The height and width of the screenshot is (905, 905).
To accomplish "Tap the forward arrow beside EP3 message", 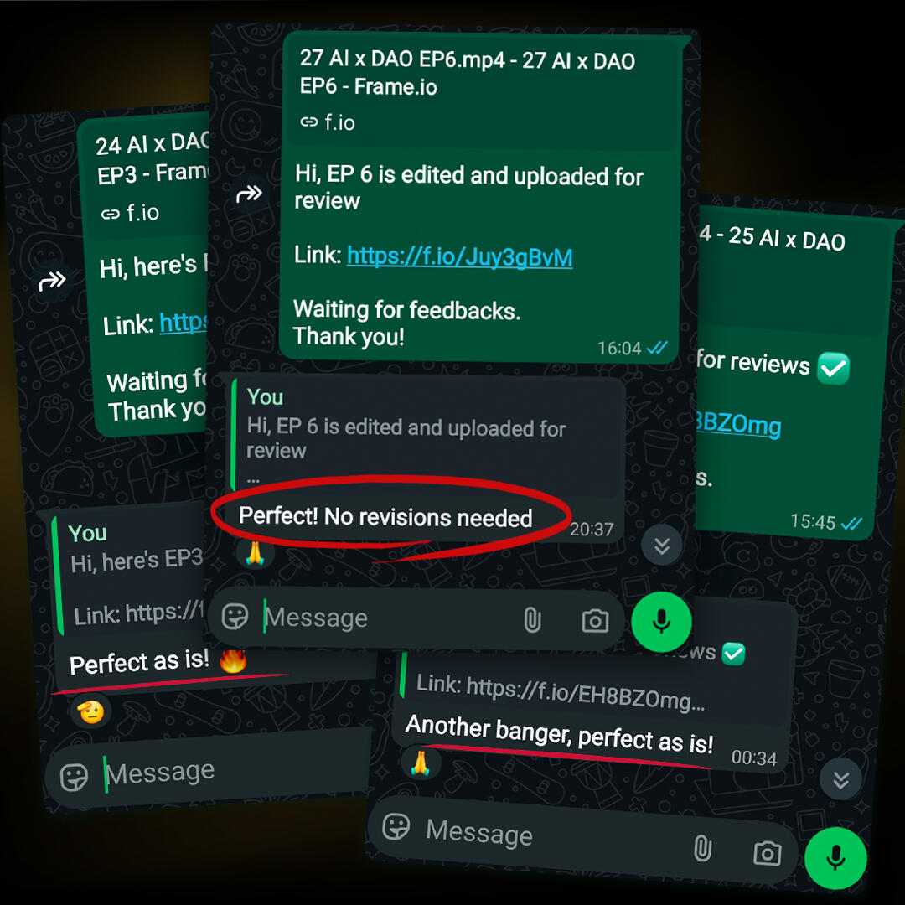I will click(x=52, y=281).
